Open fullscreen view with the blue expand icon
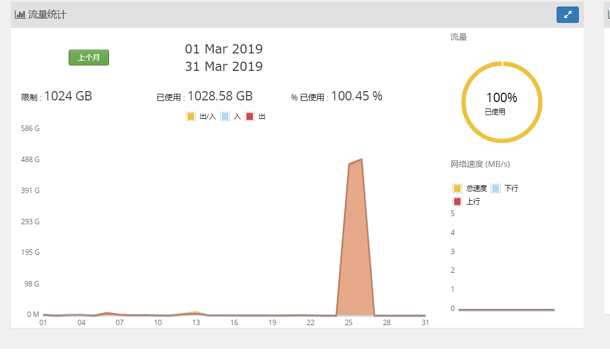The image size is (610, 359). pyautogui.click(x=567, y=15)
